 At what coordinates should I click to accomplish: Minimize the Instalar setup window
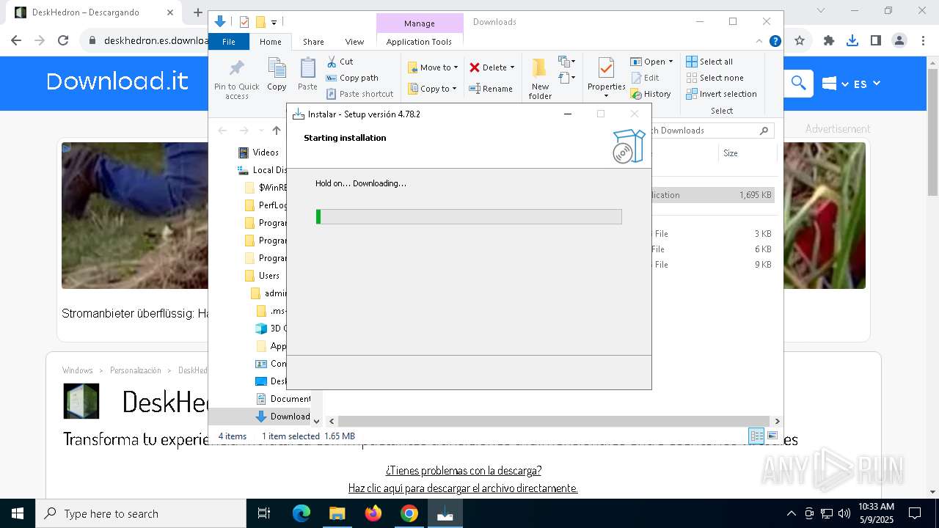click(x=568, y=114)
